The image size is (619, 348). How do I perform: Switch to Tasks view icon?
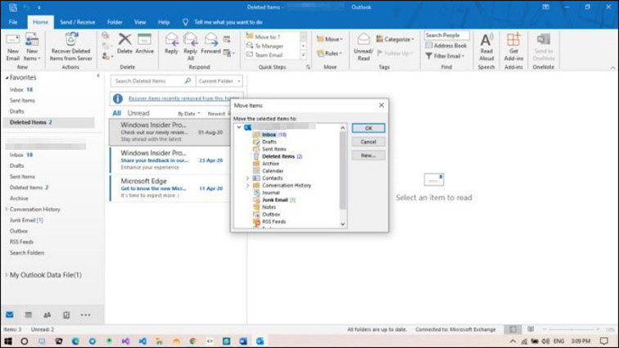[x=66, y=314]
